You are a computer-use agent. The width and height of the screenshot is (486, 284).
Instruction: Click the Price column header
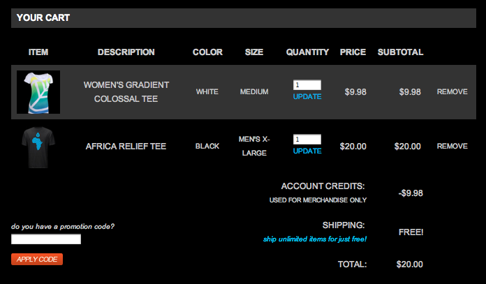[353, 52]
